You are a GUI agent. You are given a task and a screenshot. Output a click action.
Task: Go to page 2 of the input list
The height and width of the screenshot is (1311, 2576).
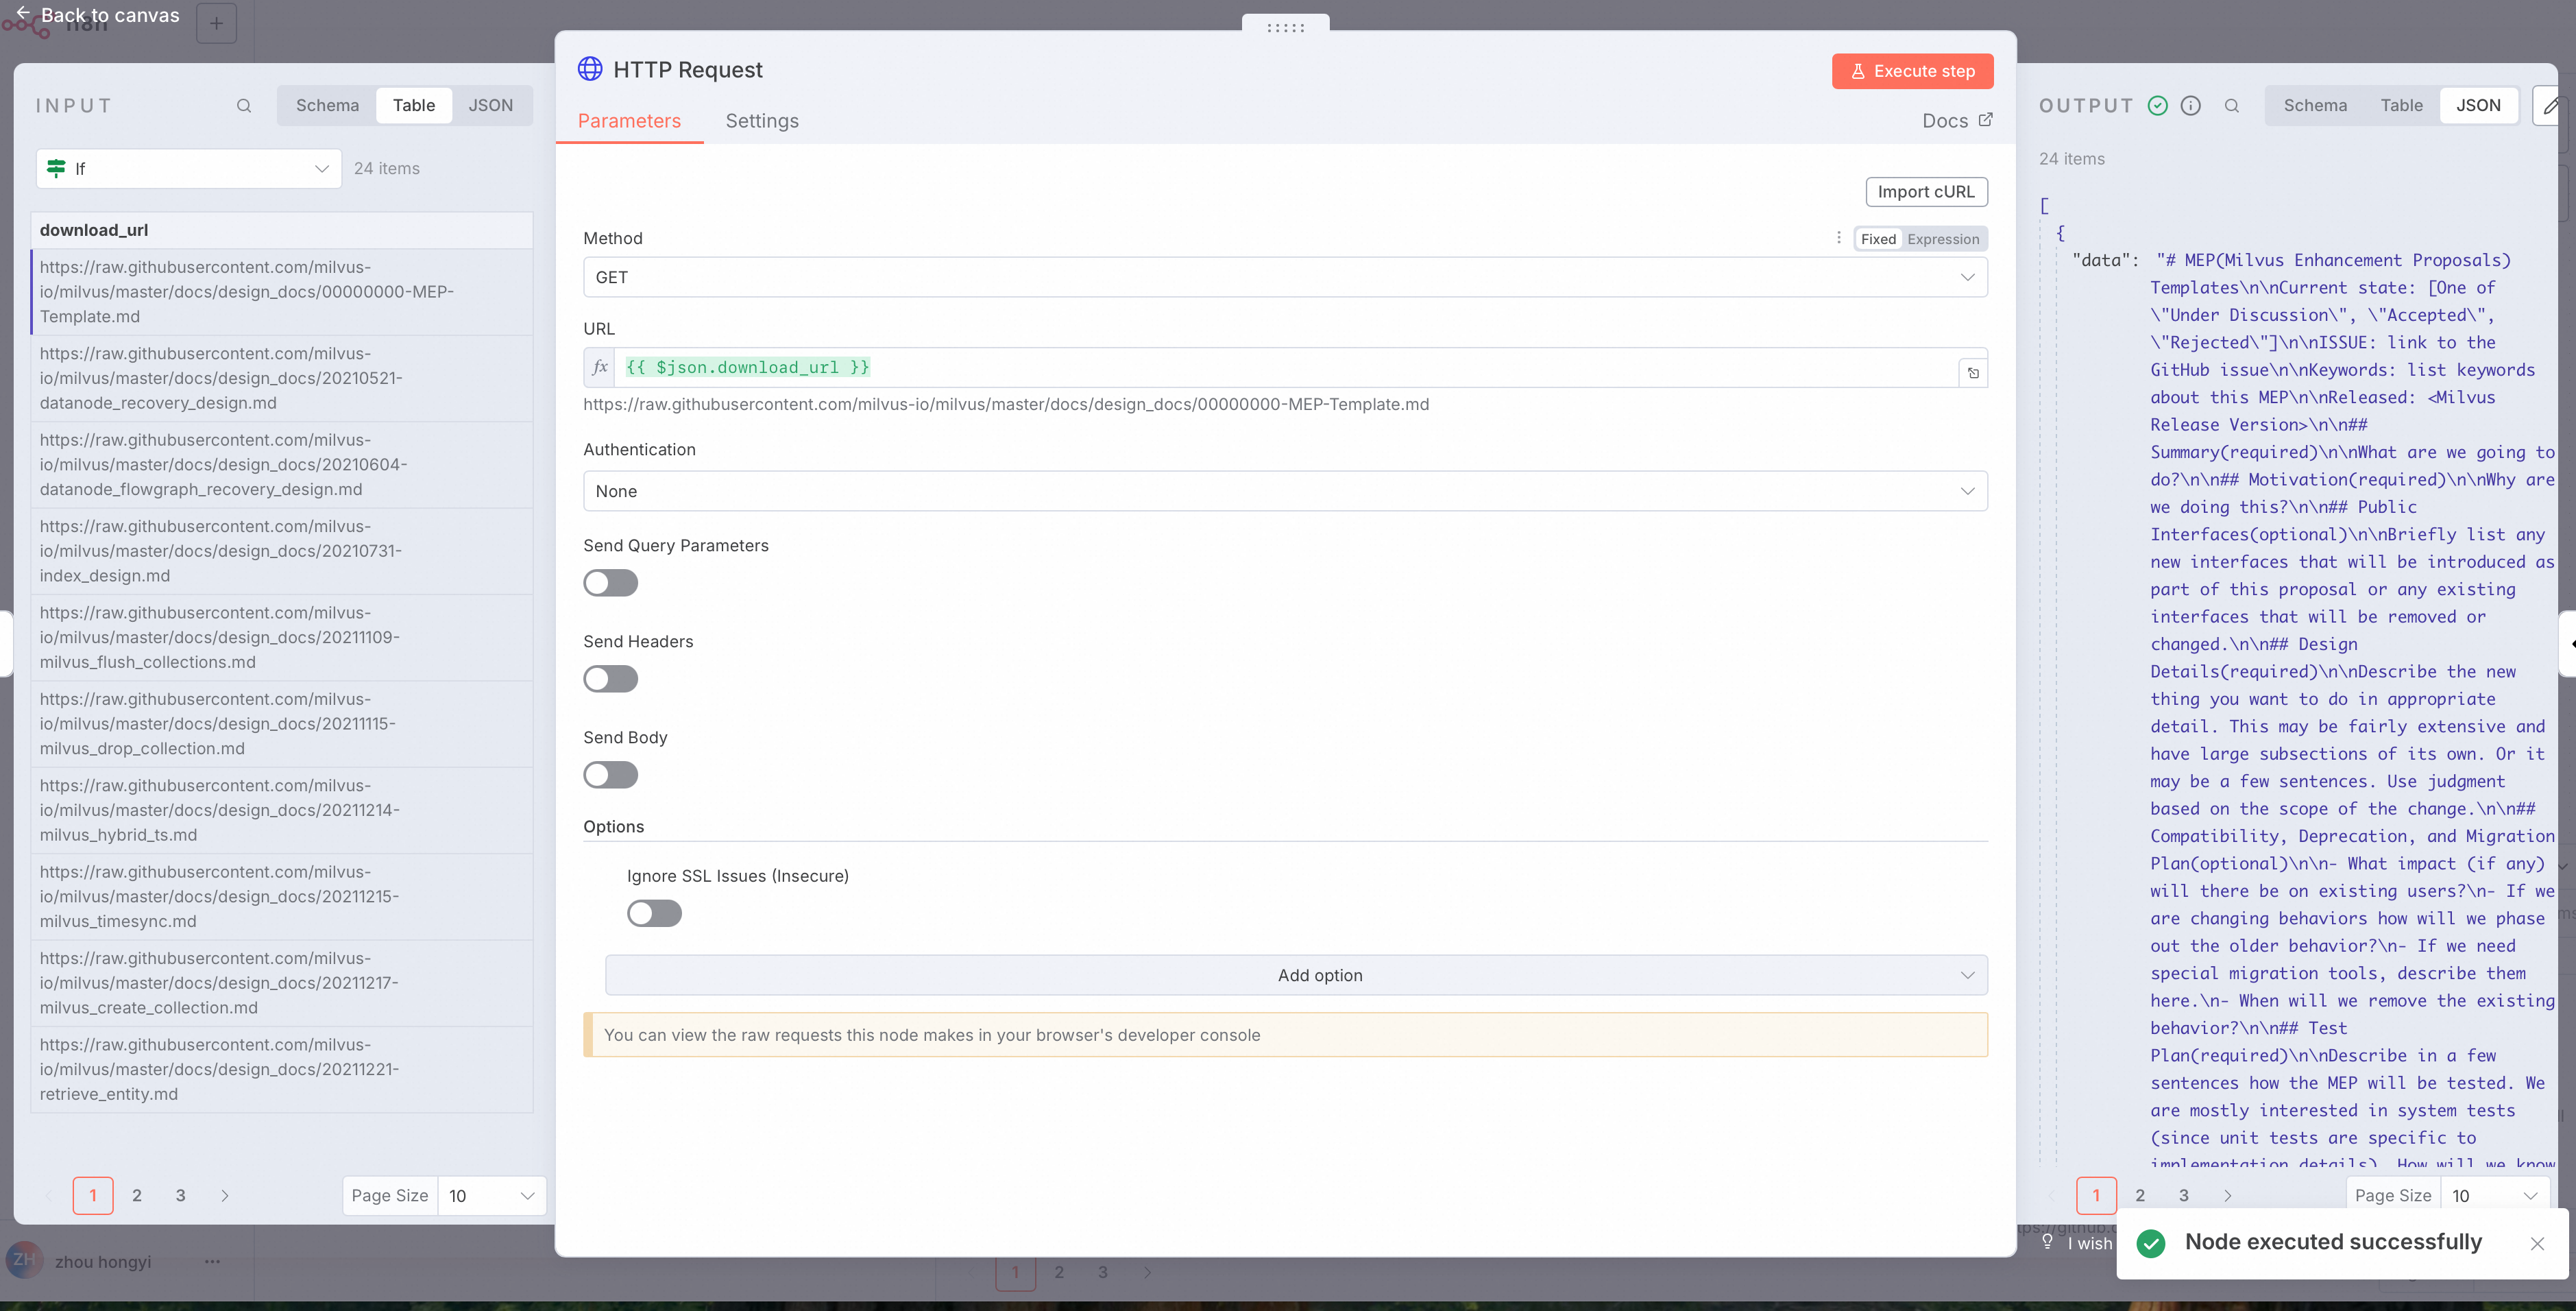(137, 1195)
